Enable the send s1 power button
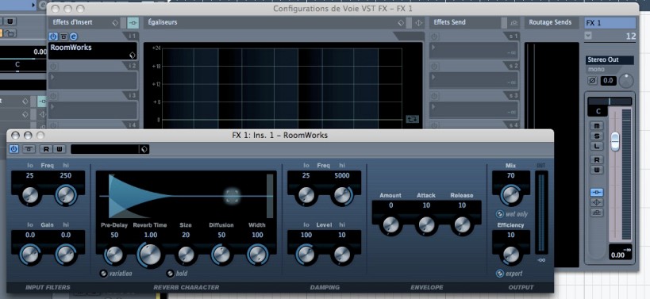The image size is (650, 299). click(x=434, y=36)
